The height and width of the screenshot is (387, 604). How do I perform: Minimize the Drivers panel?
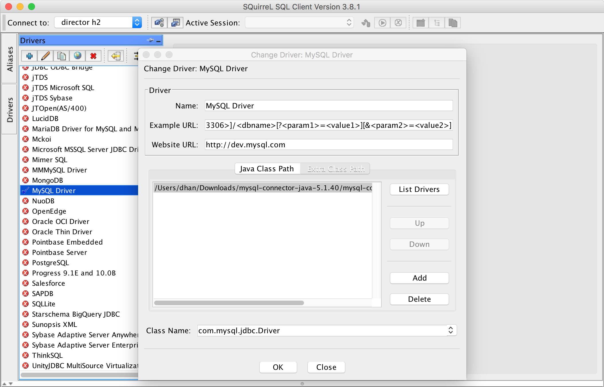158,41
